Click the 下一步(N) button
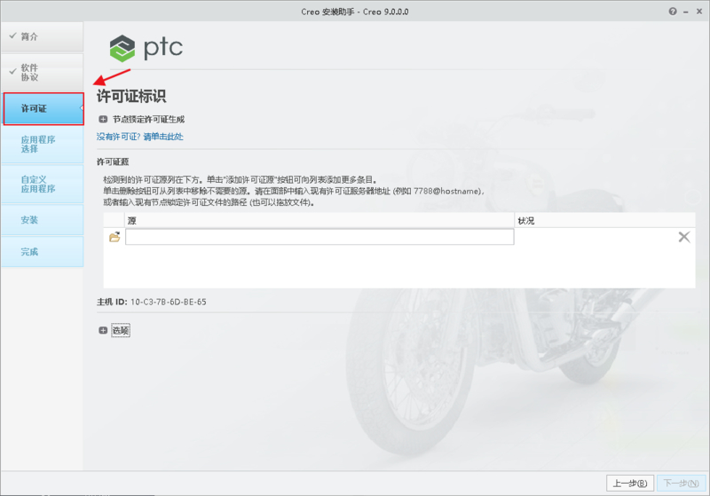Screen dimensions: 710x496 point(681,484)
